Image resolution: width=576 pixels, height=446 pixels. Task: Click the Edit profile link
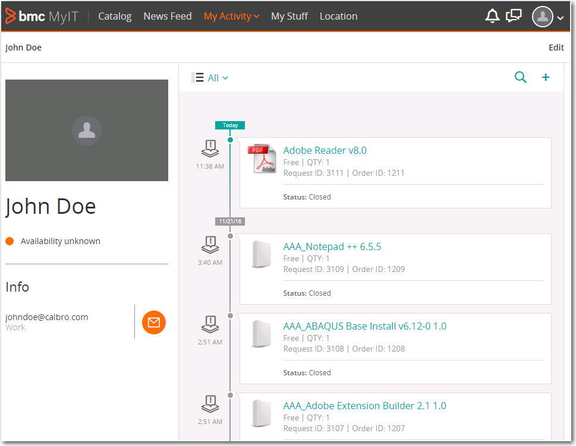click(556, 48)
